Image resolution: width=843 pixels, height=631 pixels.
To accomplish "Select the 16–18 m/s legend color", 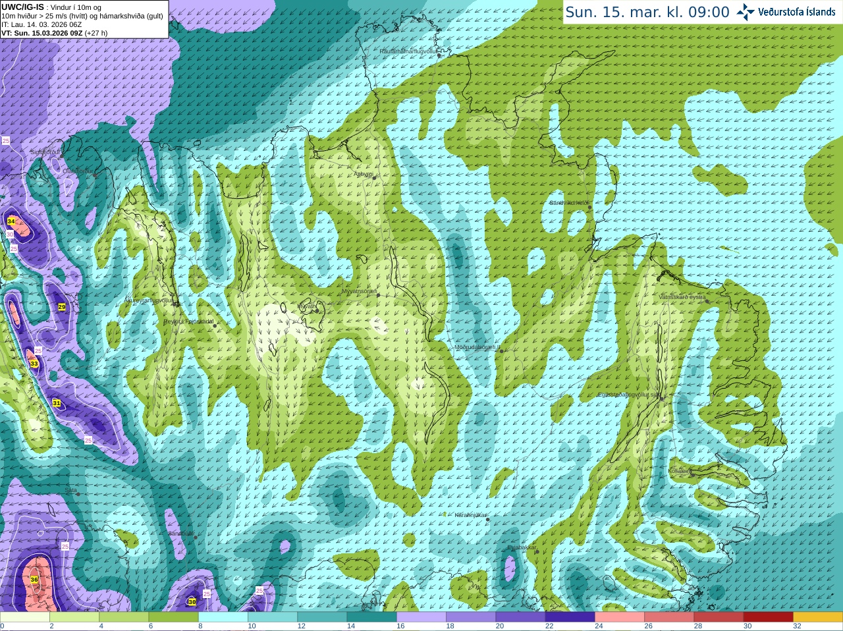I will click(421, 617).
